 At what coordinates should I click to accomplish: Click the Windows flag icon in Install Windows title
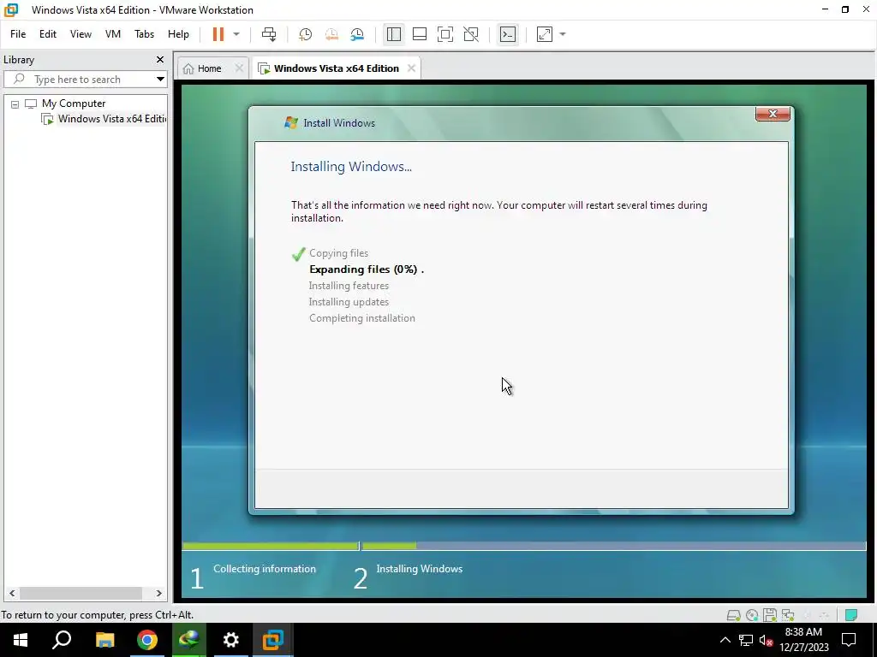click(291, 123)
